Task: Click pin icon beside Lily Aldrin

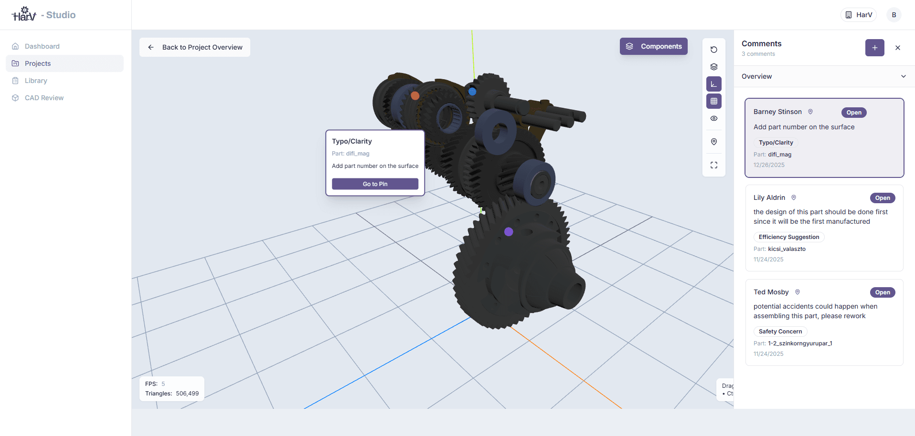Action: click(x=794, y=197)
